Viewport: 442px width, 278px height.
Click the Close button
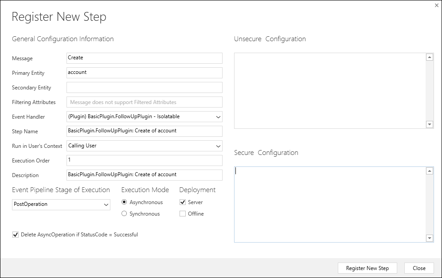[419, 268]
